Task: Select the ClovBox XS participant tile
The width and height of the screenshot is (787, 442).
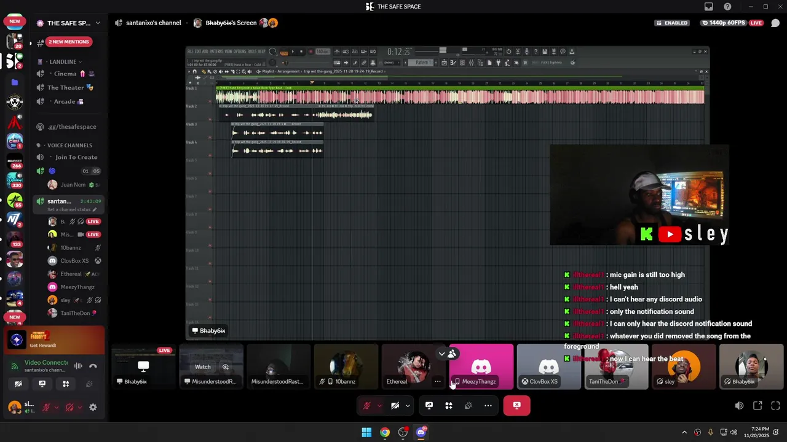Action: pyautogui.click(x=549, y=366)
